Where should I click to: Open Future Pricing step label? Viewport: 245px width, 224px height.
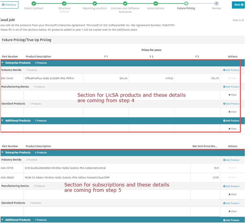[186, 8]
